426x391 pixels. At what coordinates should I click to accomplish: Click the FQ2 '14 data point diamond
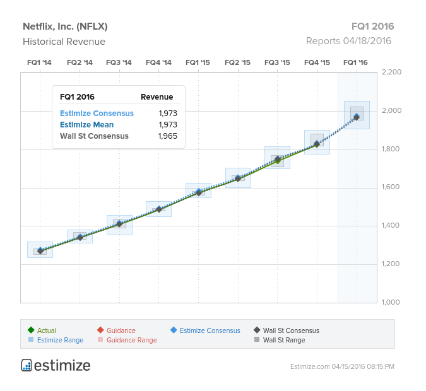click(80, 237)
